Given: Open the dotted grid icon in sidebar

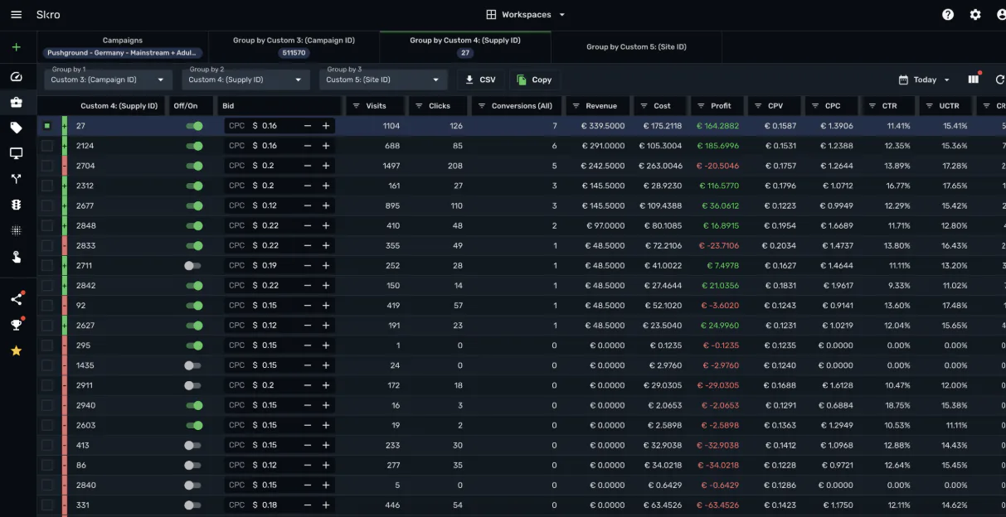Looking at the screenshot, I should click(16, 230).
